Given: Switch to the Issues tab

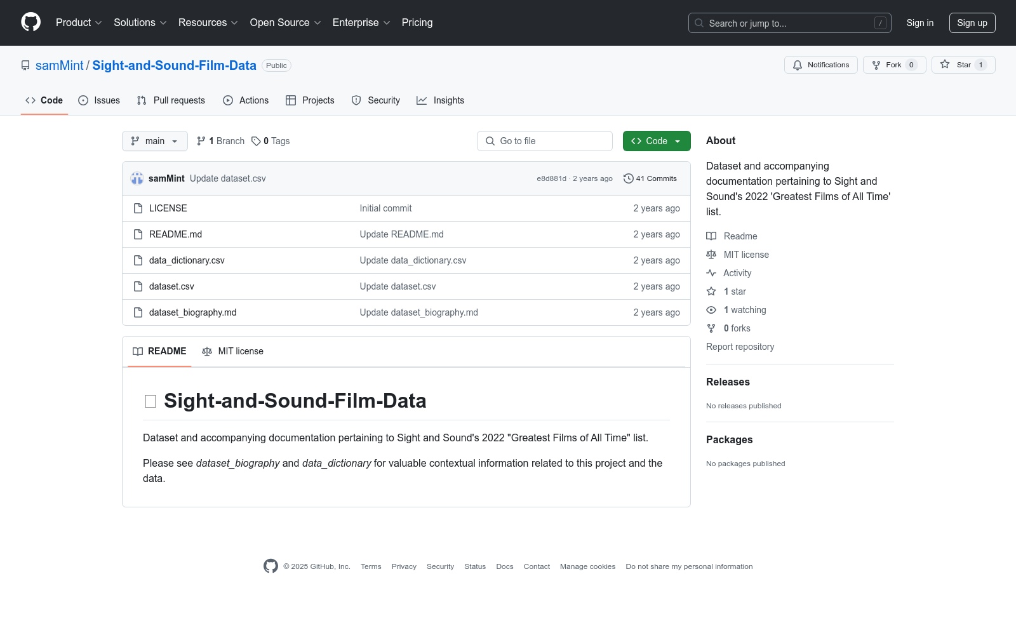Looking at the screenshot, I should pos(99,100).
